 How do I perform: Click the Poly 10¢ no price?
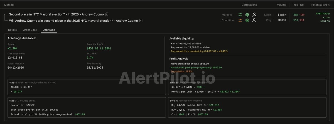pyautogui.click(x=302, y=20)
